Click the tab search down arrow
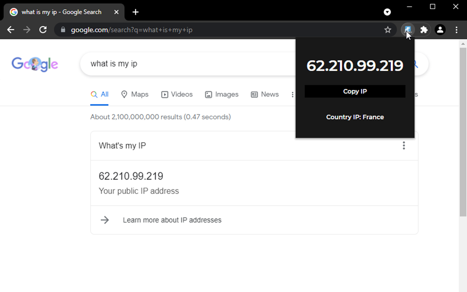467x292 pixels. click(387, 12)
